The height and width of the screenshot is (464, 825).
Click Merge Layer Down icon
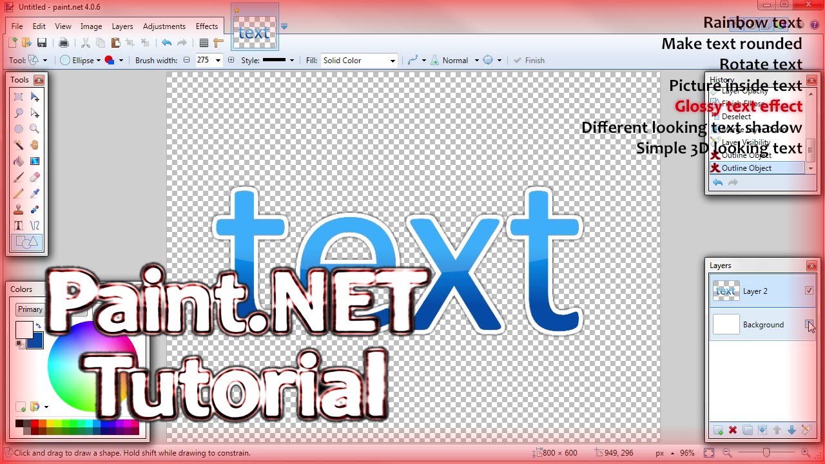click(x=762, y=430)
